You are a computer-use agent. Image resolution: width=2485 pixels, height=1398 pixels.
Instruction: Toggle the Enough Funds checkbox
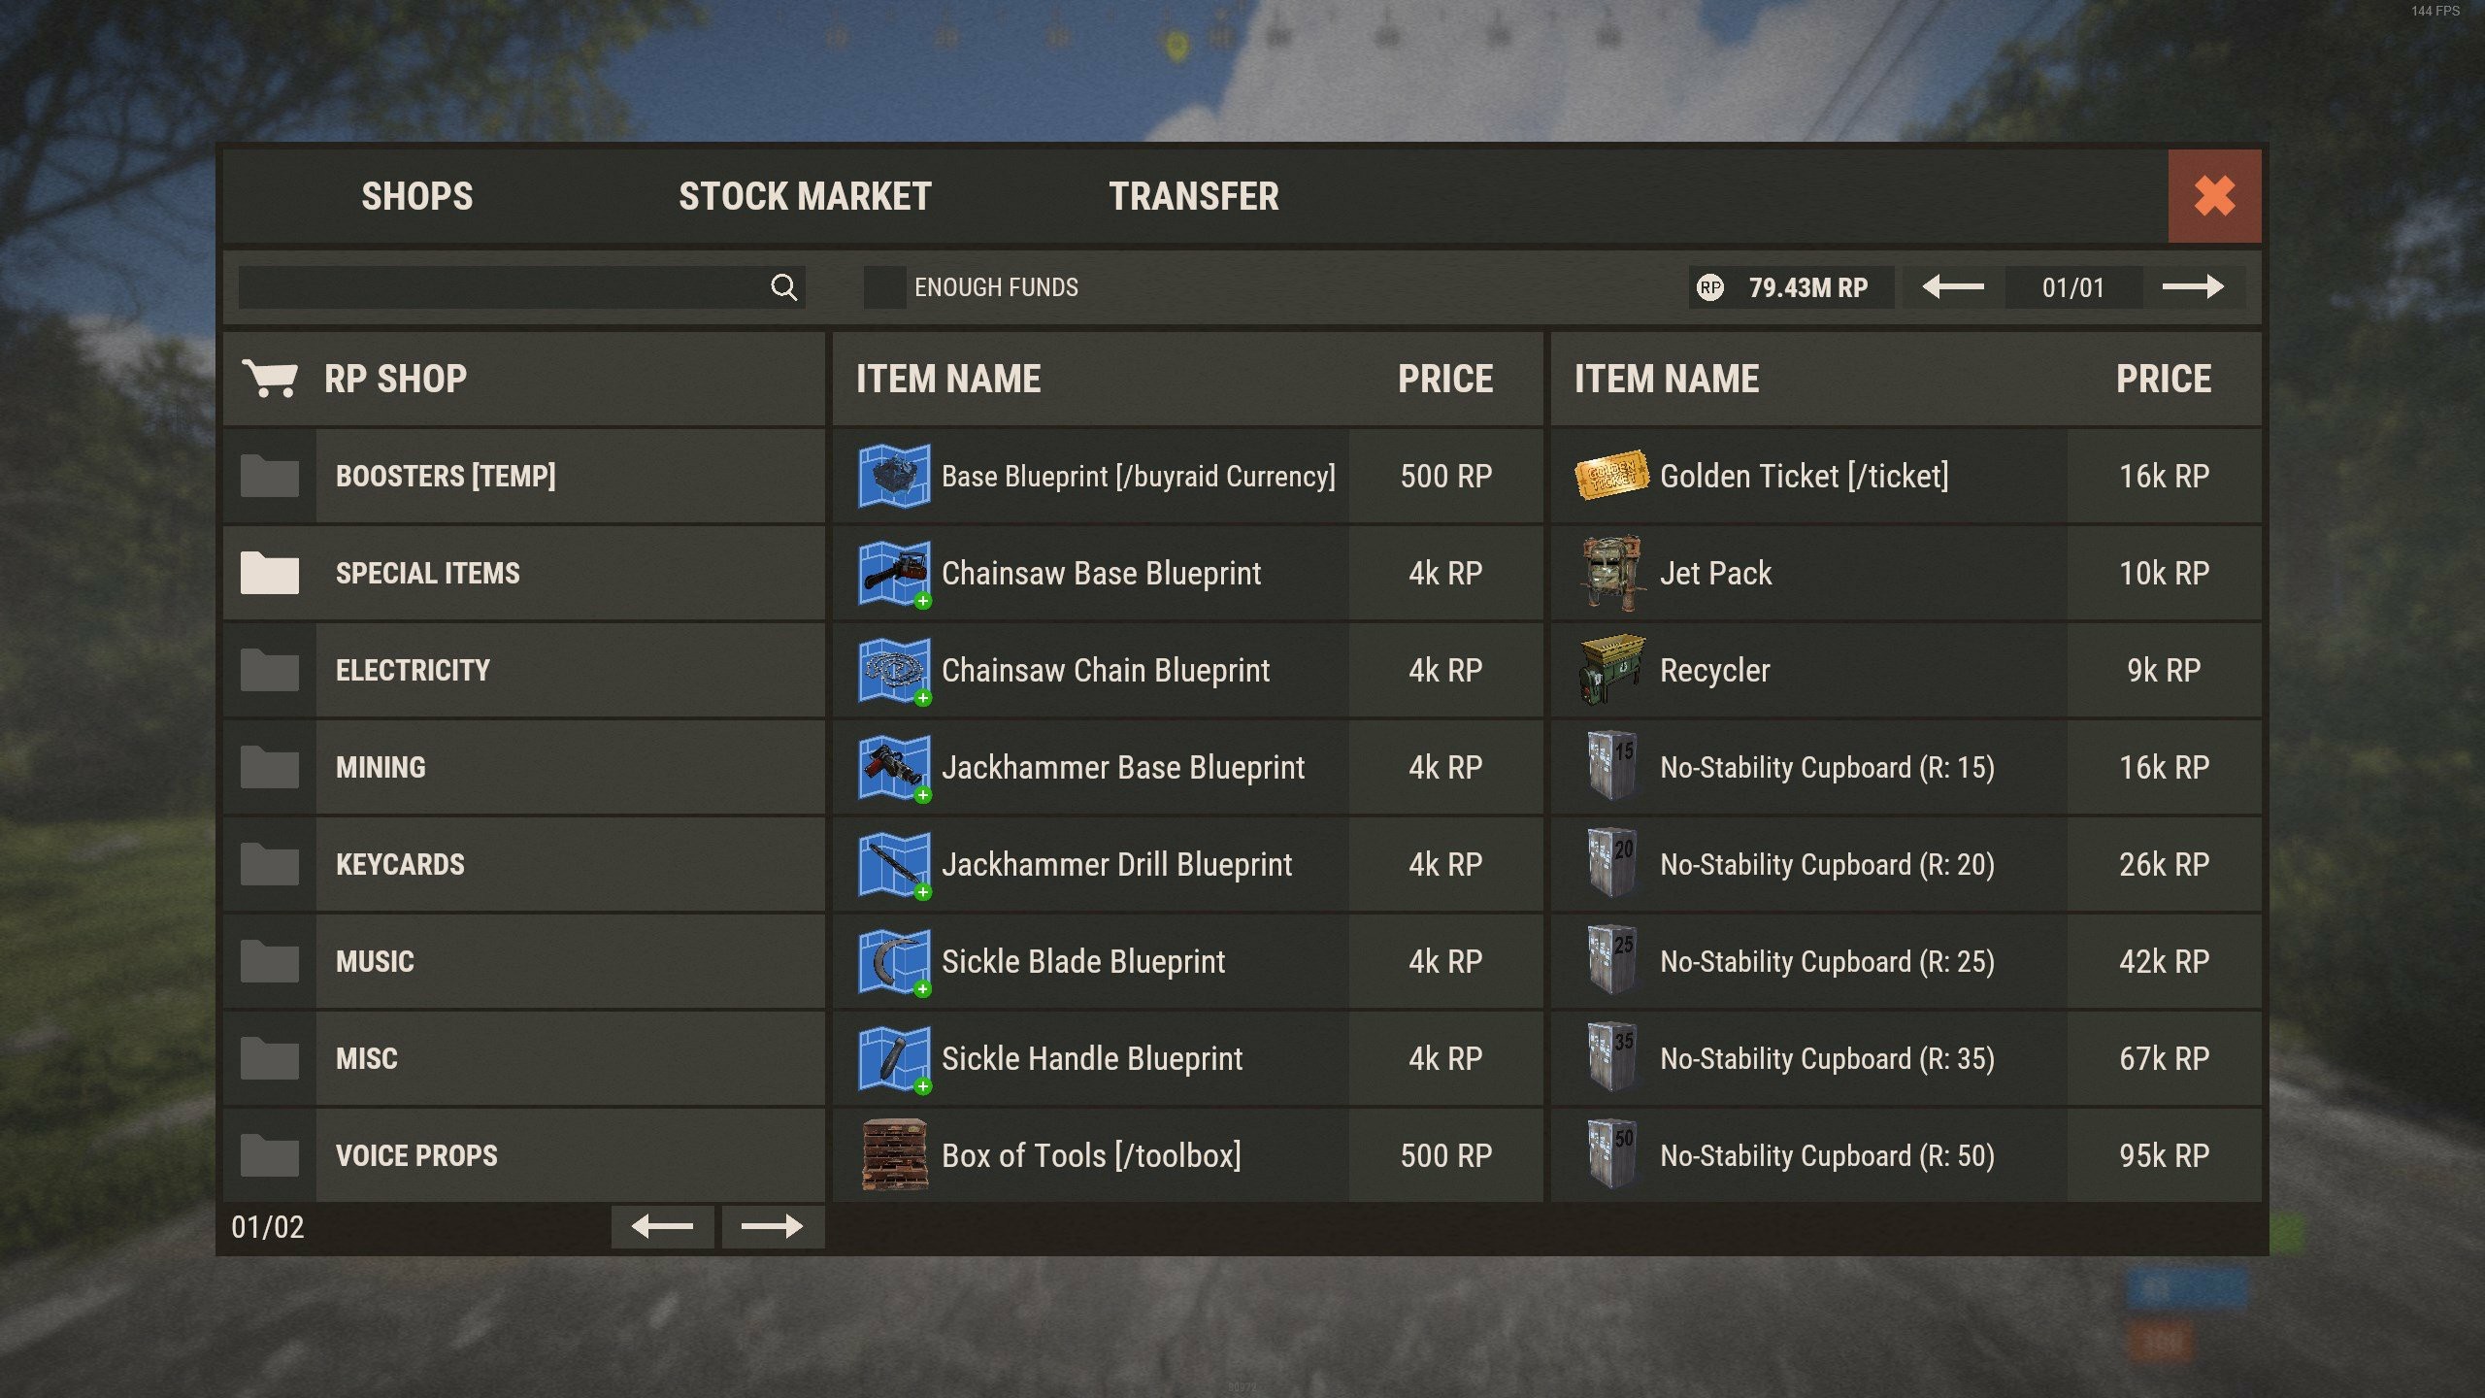coord(884,287)
